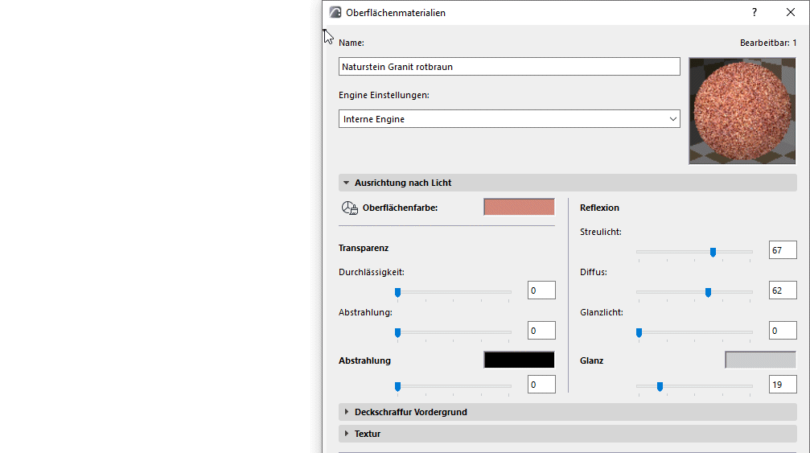Click the bold Abstrahlung emission value field
Screen dimensions: 810x453
tap(541, 385)
